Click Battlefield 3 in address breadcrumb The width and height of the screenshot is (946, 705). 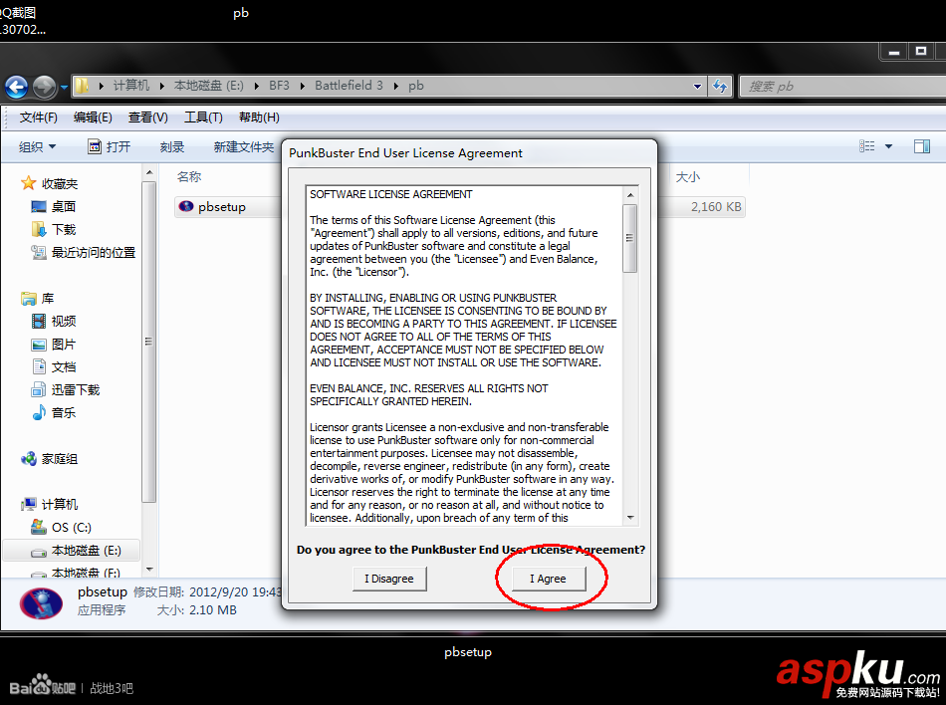pyautogui.click(x=349, y=86)
